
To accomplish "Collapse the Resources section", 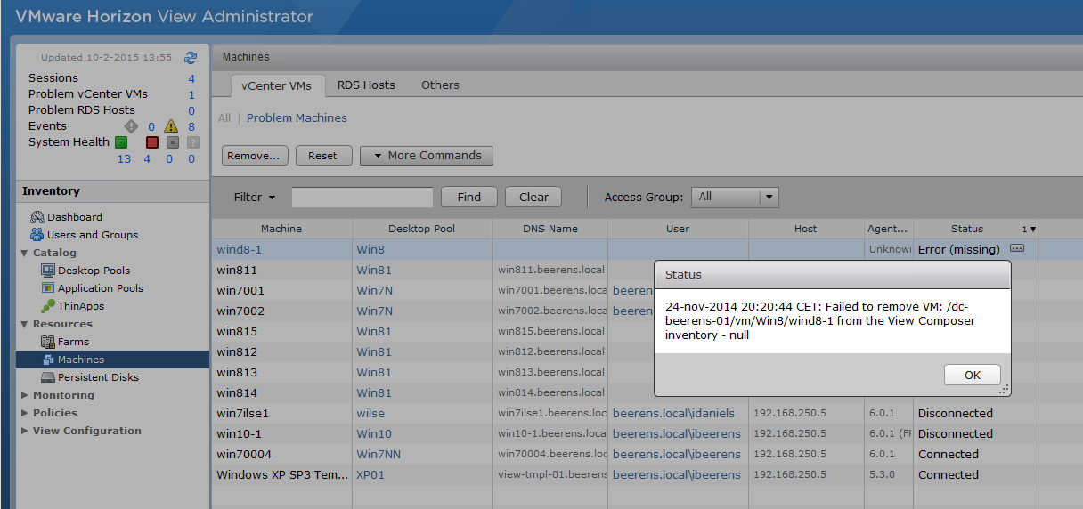I will click(x=24, y=324).
